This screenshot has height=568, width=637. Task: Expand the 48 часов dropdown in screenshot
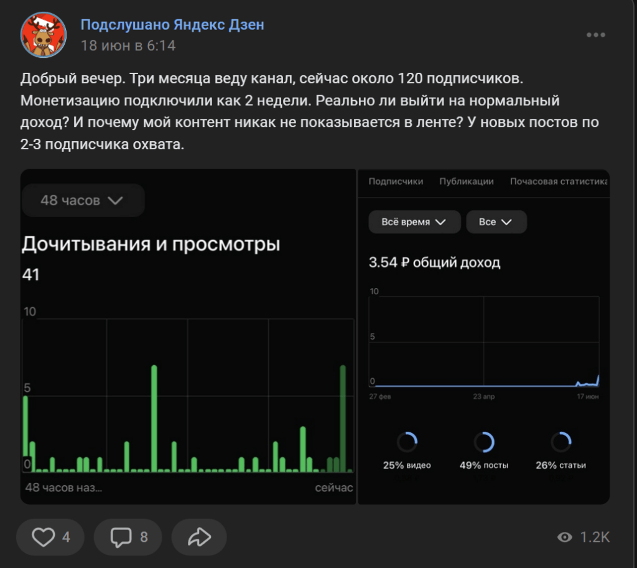pyautogui.click(x=83, y=200)
